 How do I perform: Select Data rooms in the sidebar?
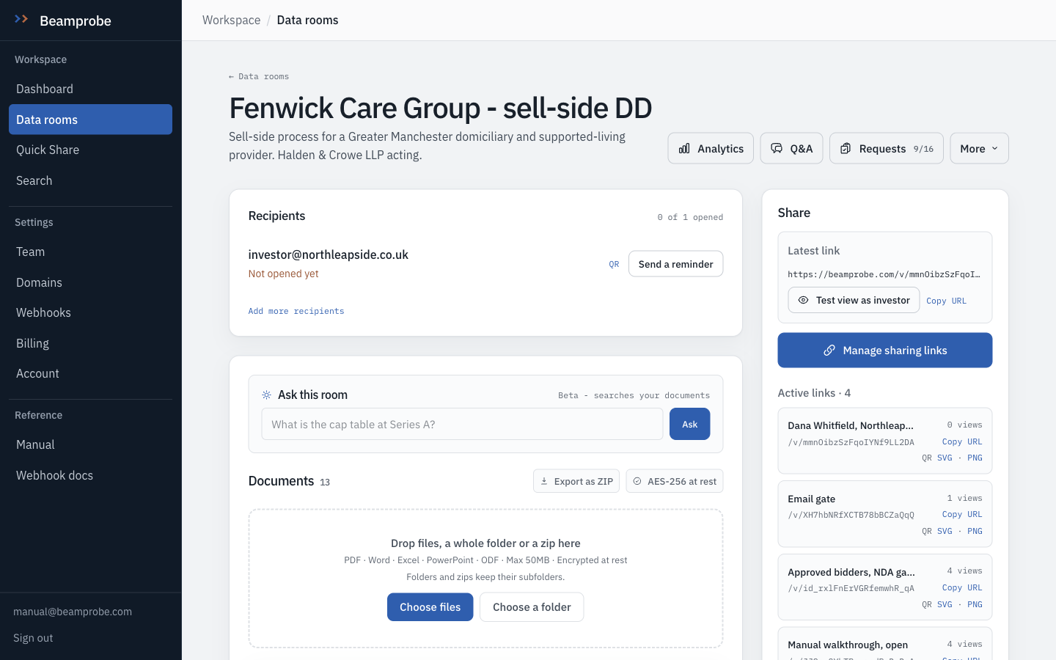[x=90, y=120]
